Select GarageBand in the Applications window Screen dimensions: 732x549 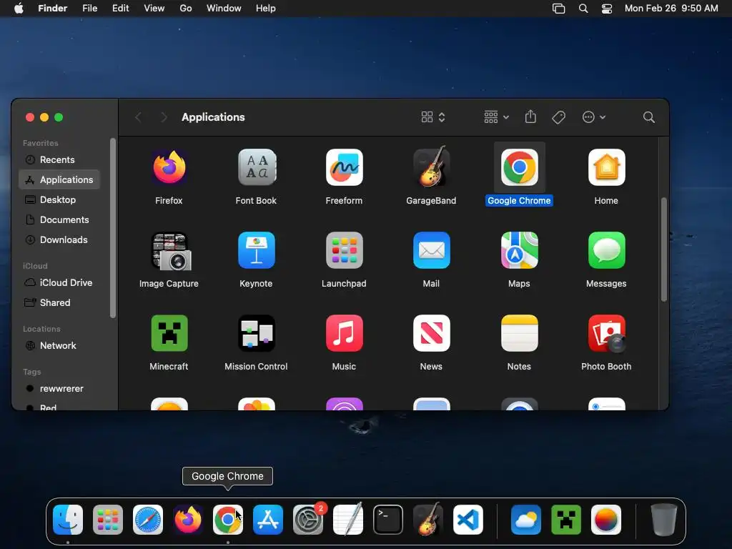[431, 167]
